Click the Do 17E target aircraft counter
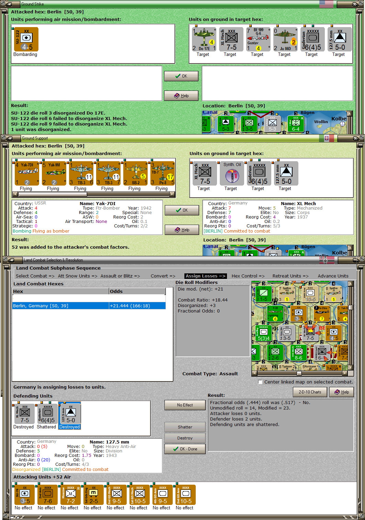Screen dimensions: 365x520 pyautogui.click(x=204, y=39)
